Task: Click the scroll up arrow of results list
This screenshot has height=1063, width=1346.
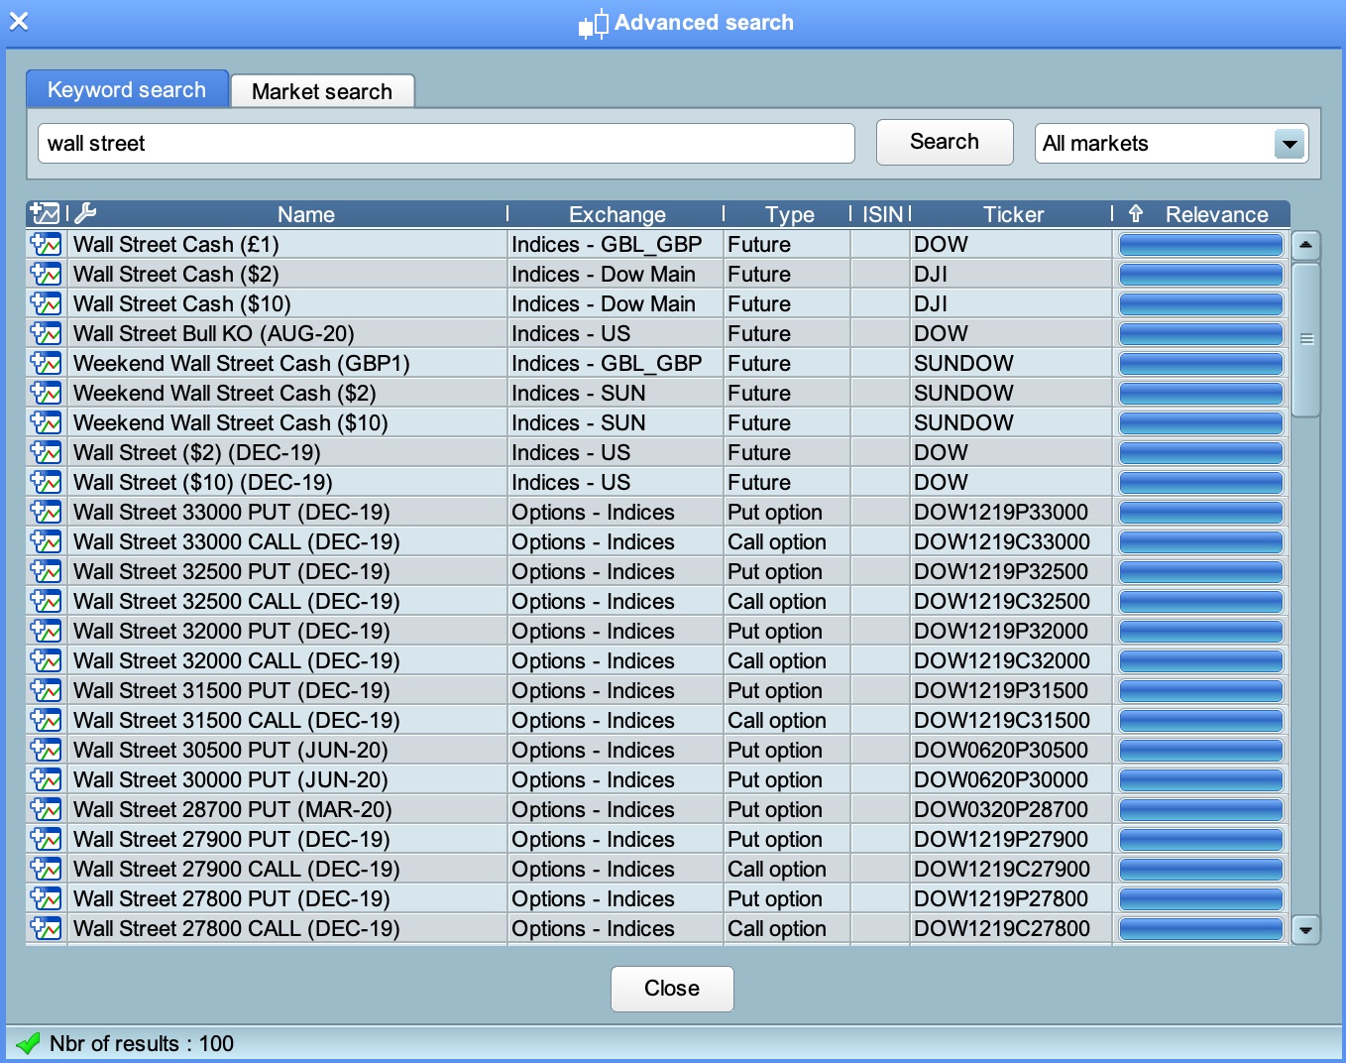Action: coord(1306,244)
